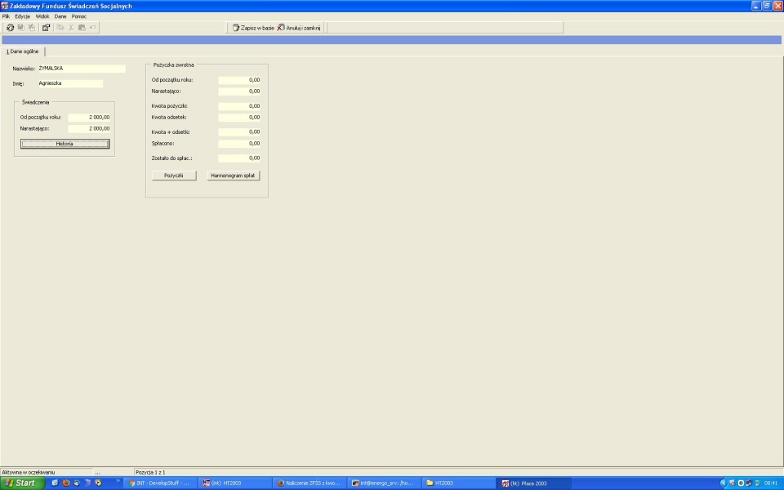Click the copy icon in the toolbar
The width and height of the screenshot is (784, 490).
point(60,28)
